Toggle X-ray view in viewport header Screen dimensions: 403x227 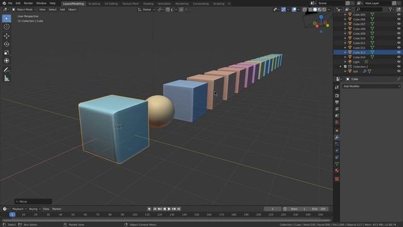coord(305,9)
